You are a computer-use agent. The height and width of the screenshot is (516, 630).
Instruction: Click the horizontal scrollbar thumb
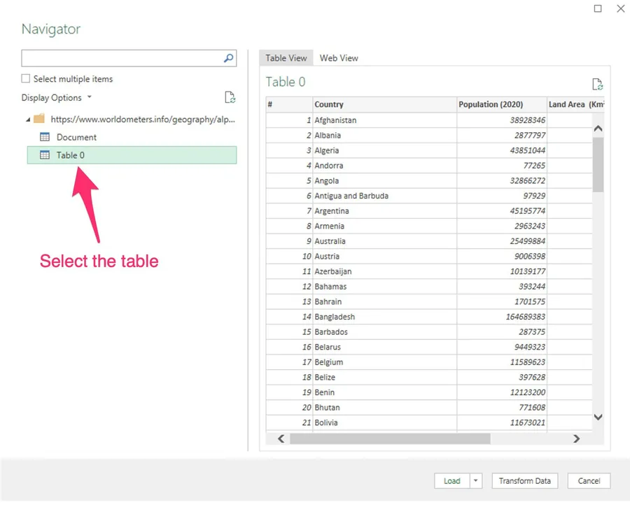tap(389, 439)
